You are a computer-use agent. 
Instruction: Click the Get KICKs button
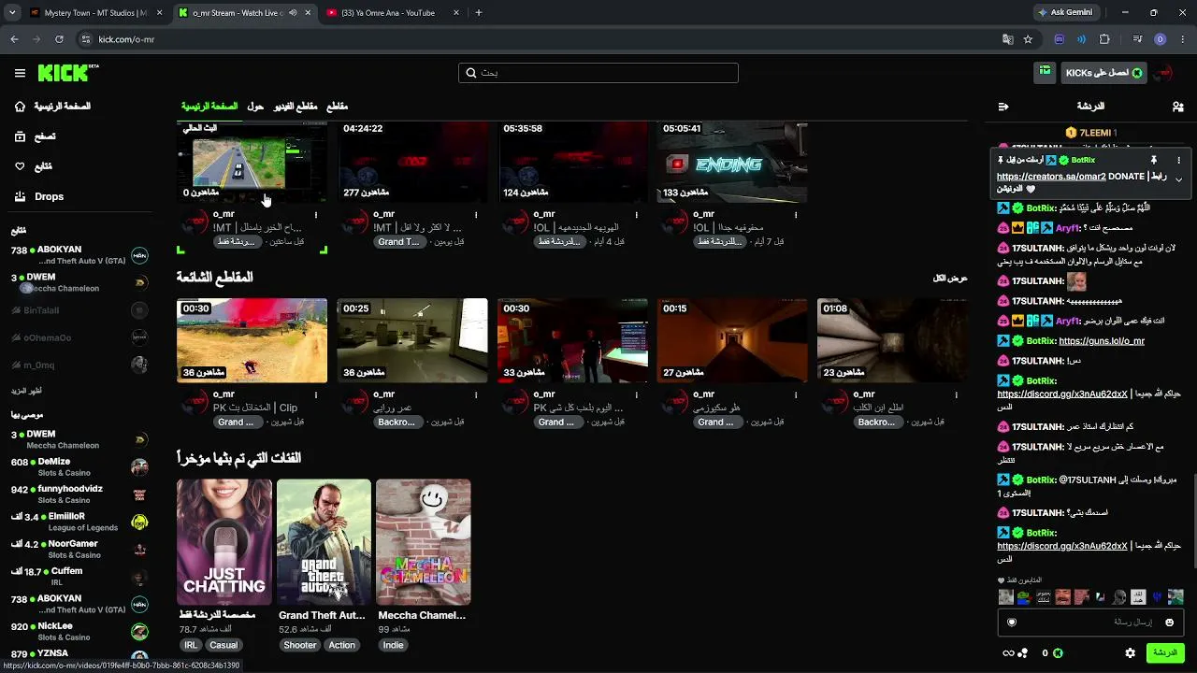[1103, 73]
